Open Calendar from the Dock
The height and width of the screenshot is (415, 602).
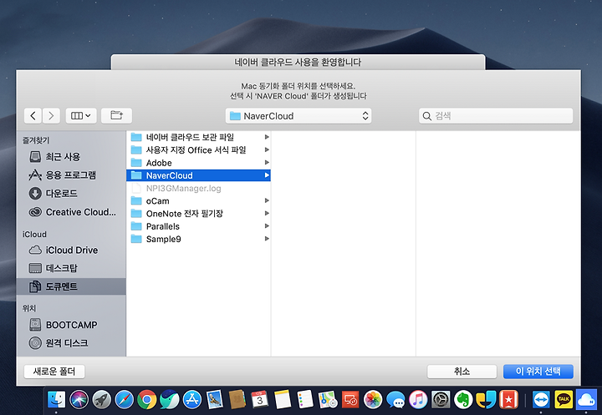260,400
